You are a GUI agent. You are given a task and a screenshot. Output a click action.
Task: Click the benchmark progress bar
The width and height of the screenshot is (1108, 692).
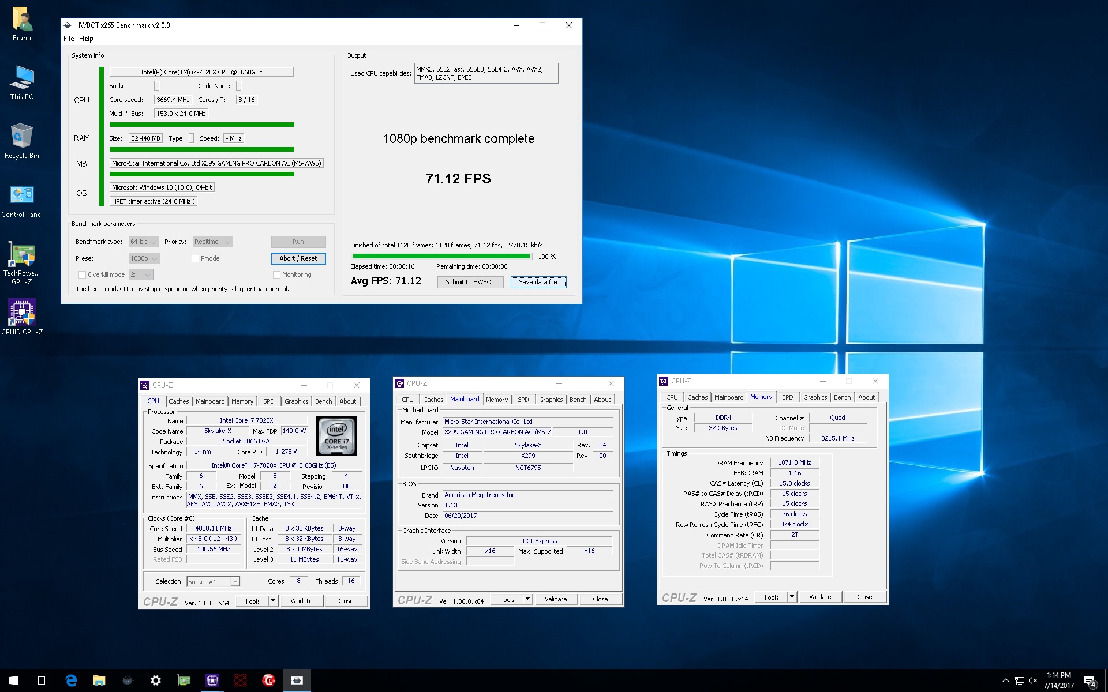tap(441, 256)
